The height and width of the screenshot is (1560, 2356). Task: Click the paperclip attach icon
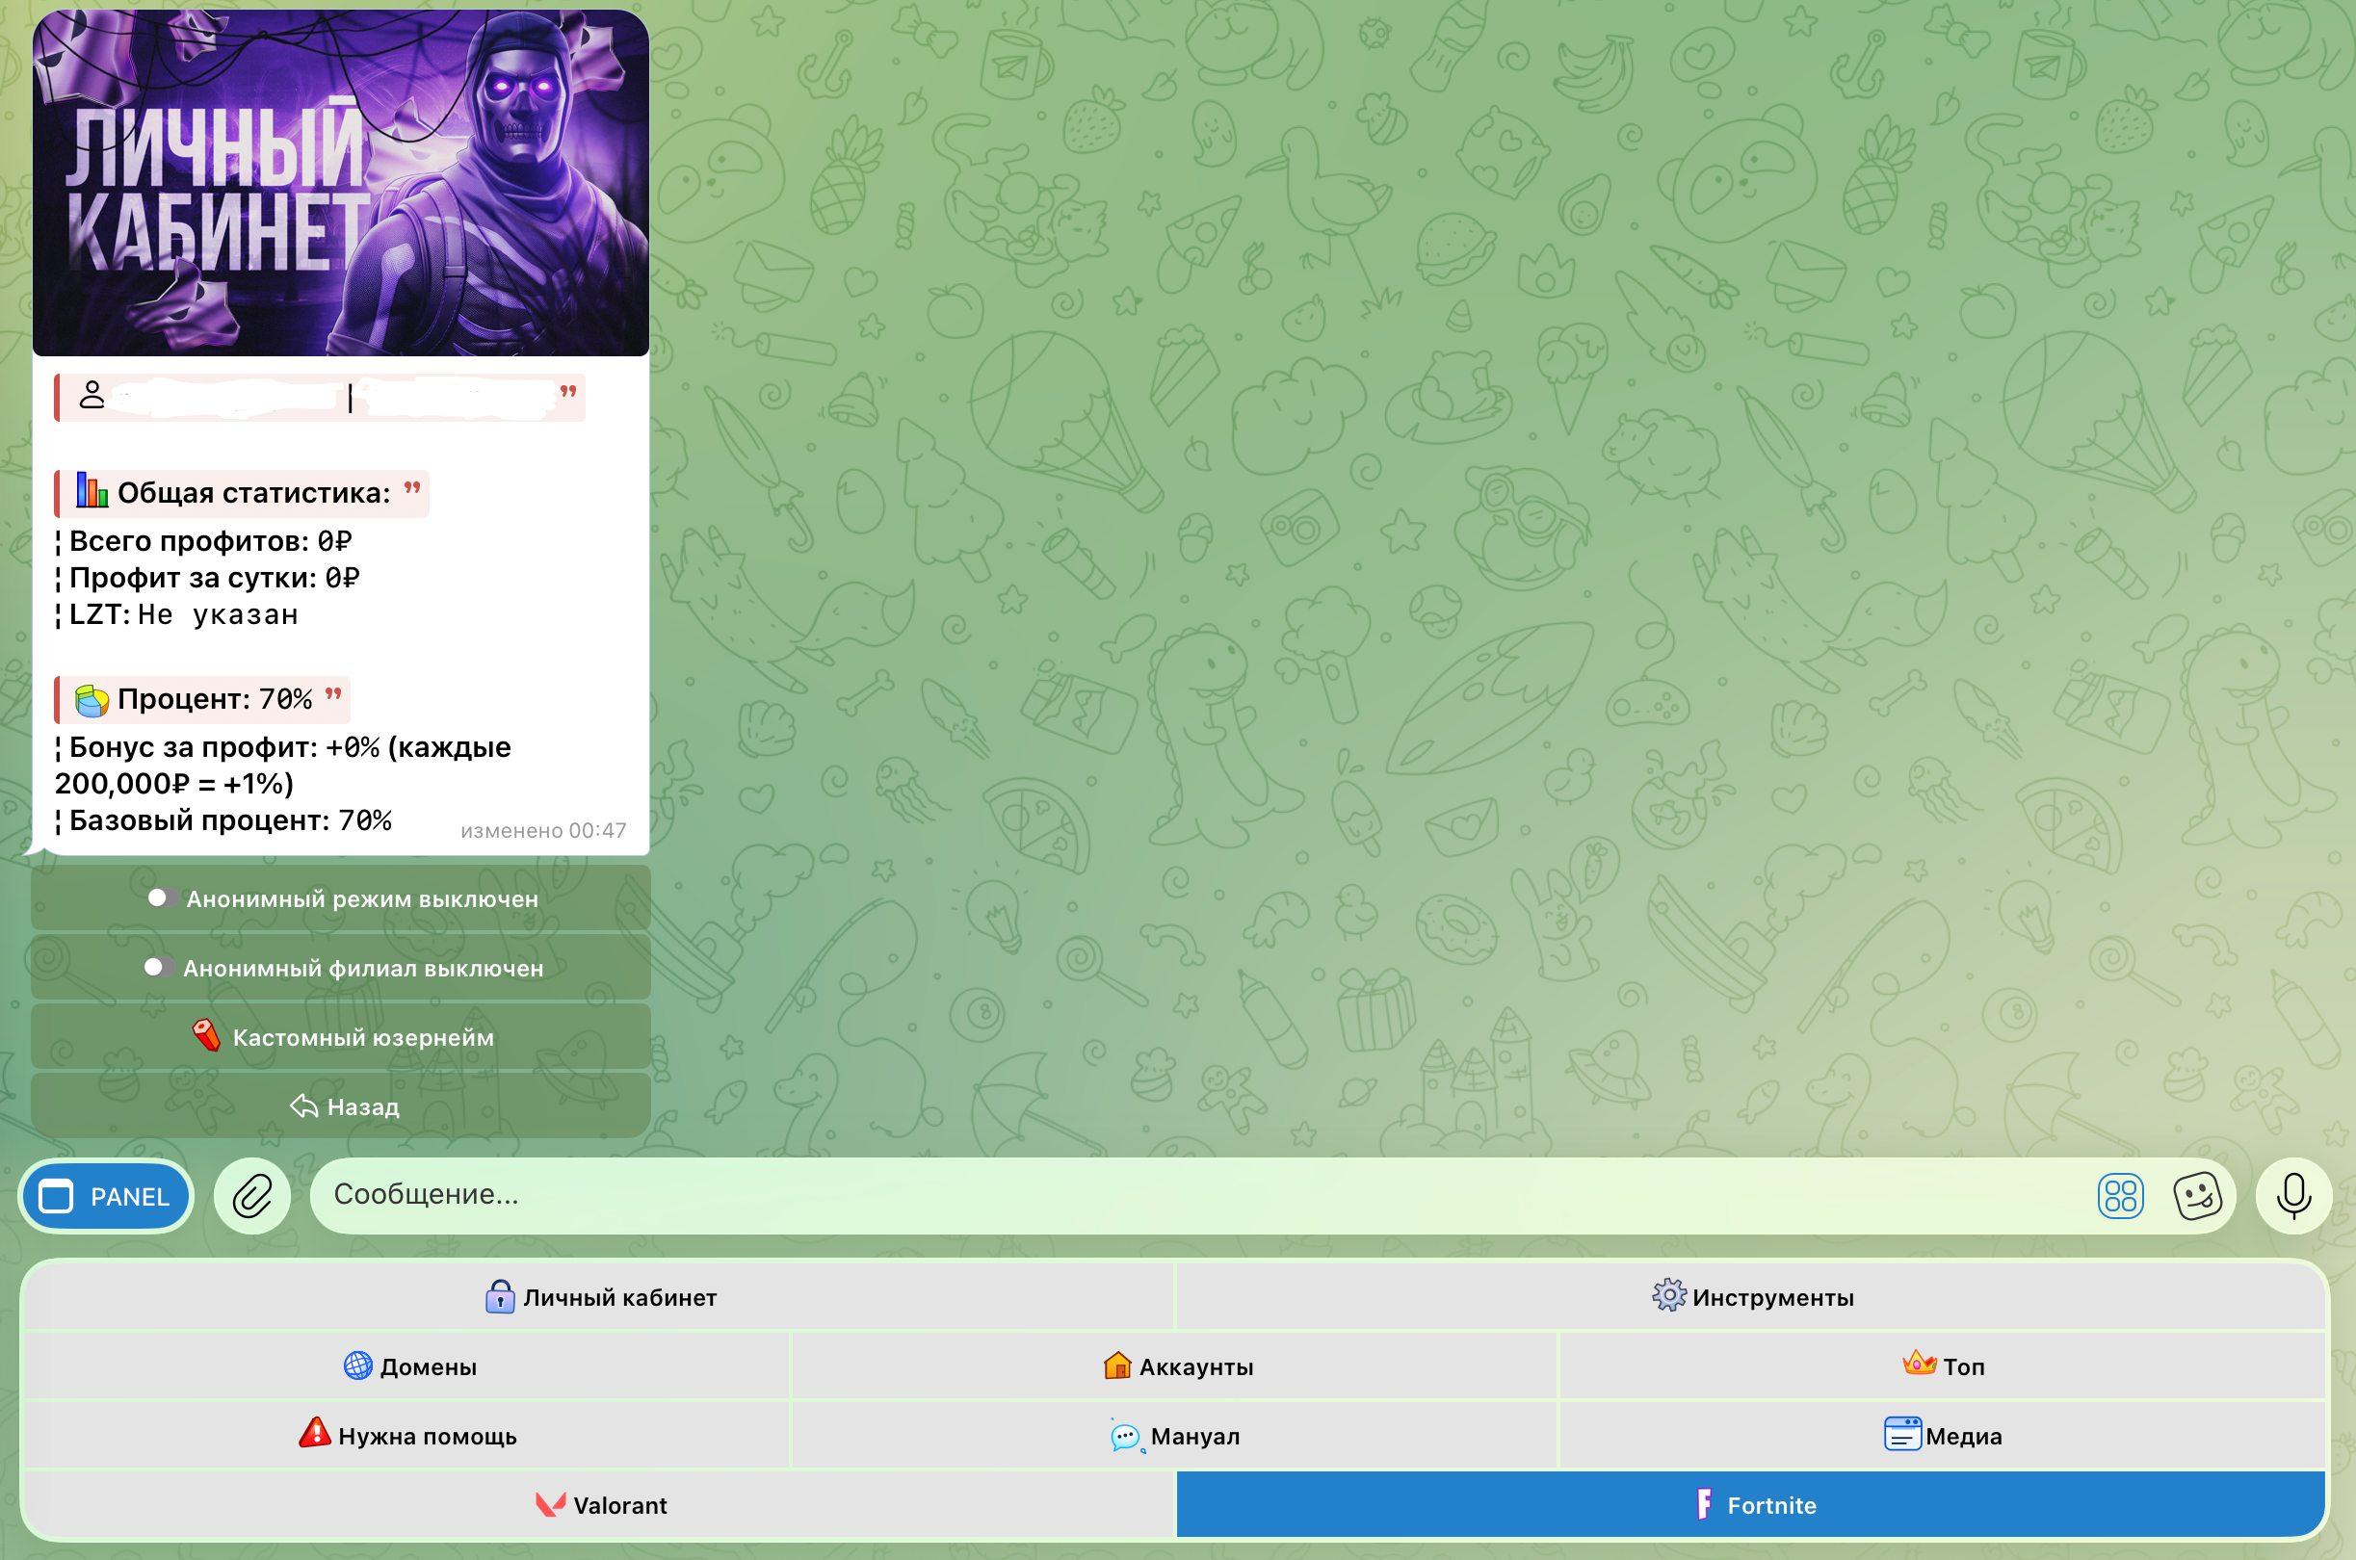[x=252, y=1196]
